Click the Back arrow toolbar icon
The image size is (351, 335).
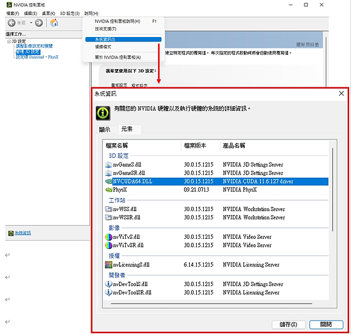coord(11,23)
